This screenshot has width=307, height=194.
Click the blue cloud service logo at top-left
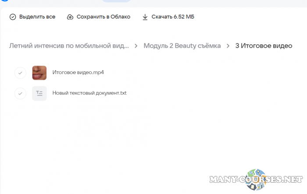(4, 1)
